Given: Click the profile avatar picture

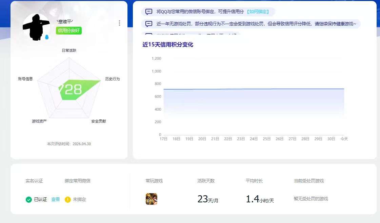Looking at the screenshot, I should click(36, 27).
